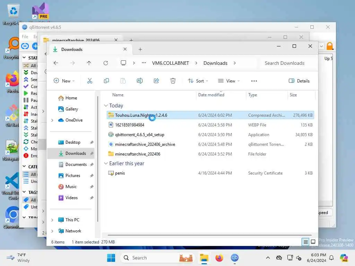Expand the OneDrive tree node
Viewport: 355px width, 266px height.
(x=52, y=120)
